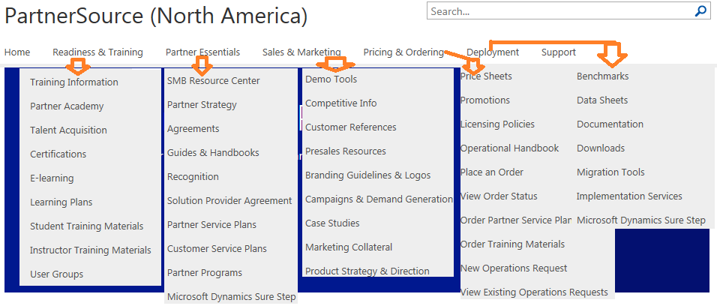
Task: Choose Solution Provider Agreement
Action: [229, 200]
